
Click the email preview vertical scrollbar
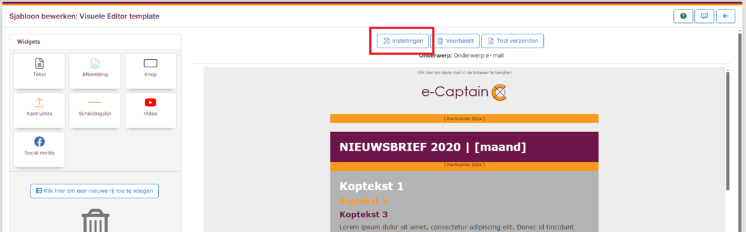point(728,130)
